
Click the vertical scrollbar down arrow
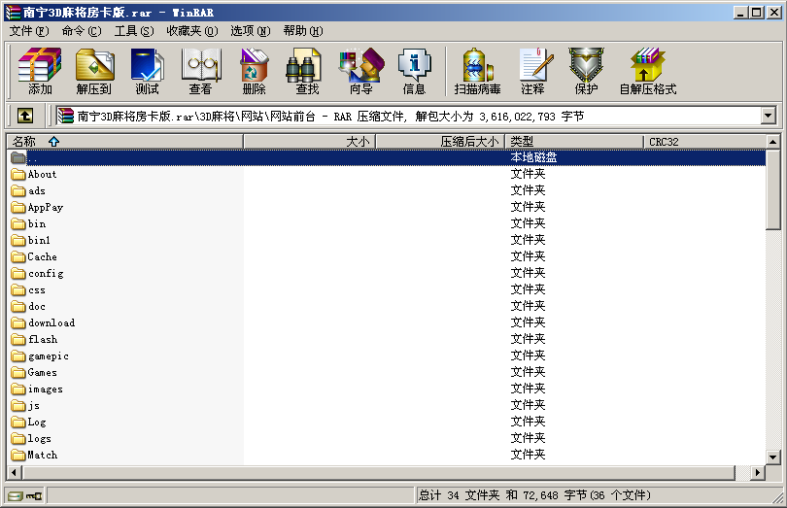[x=772, y=456]
